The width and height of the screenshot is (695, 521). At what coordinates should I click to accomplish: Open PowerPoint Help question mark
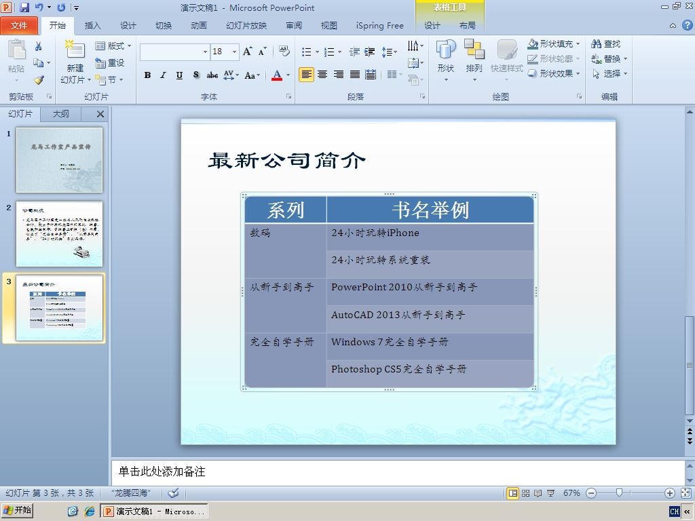tap(687, 25)
